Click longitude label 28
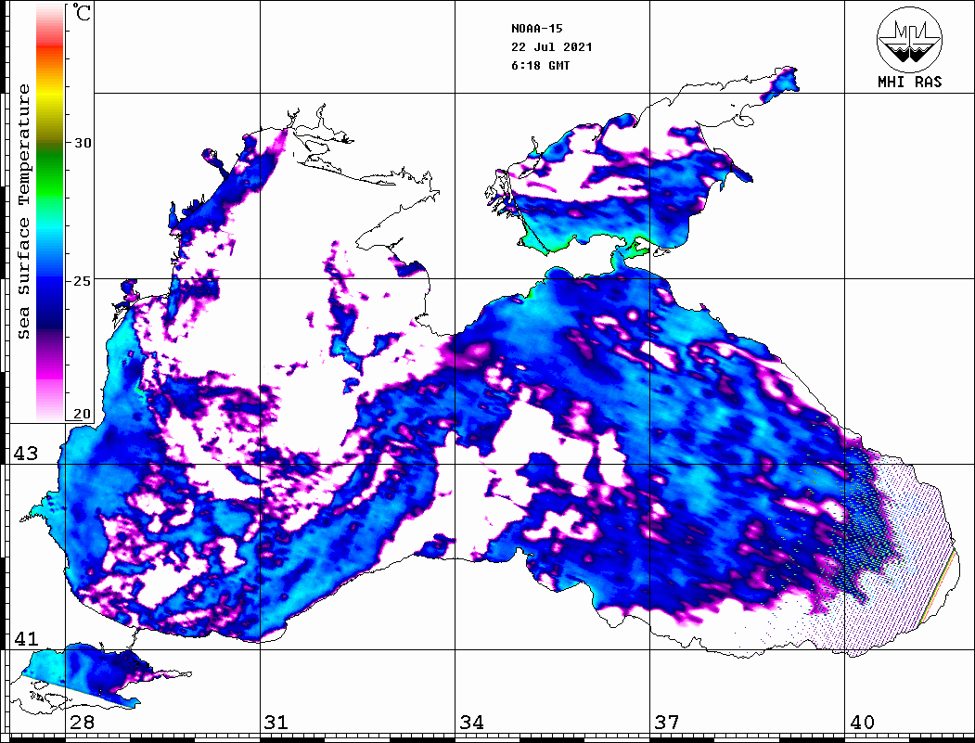975x743 pixels. pyautogui.click(x=83, y=723)
